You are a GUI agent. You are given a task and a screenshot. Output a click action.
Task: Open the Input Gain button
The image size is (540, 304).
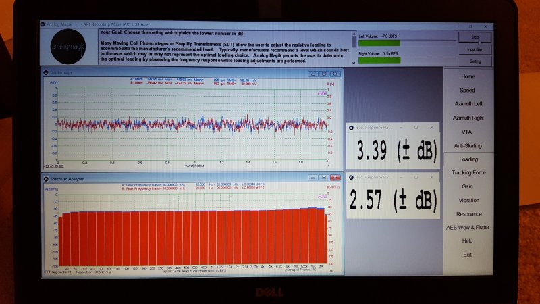(x=475, y=49)
